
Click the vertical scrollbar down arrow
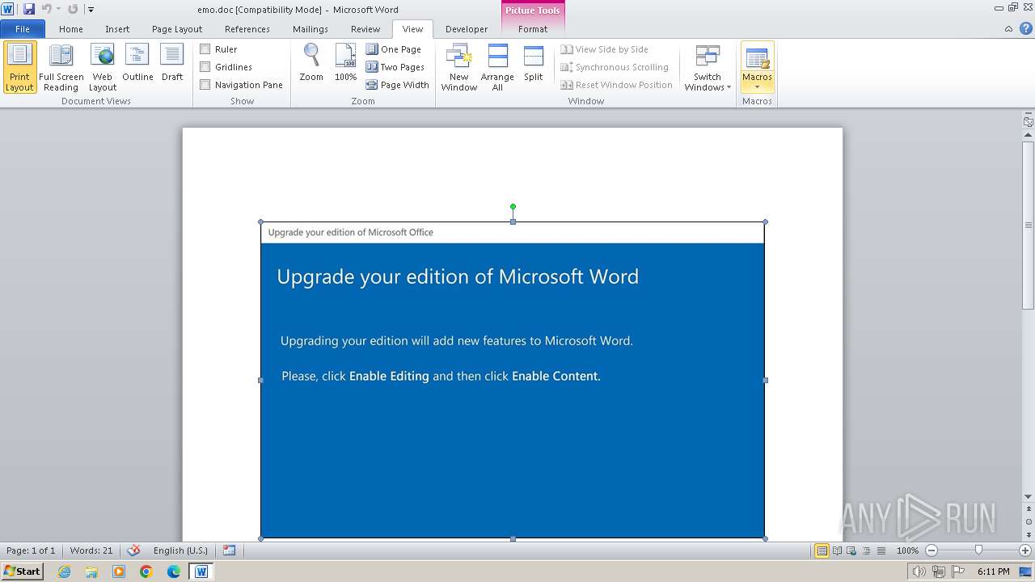coord(1029,497)
